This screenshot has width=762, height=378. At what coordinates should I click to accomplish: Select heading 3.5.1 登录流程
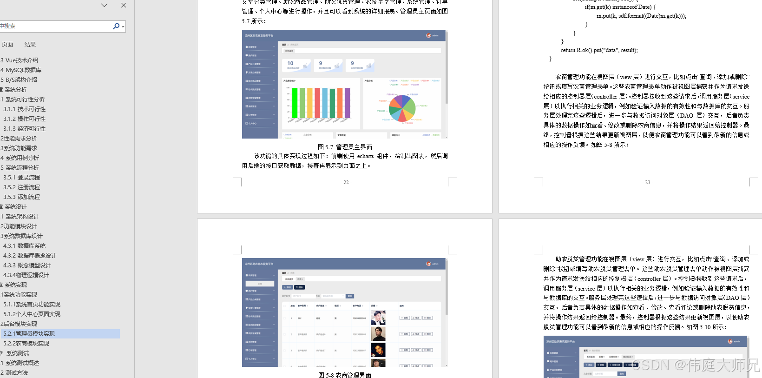22,178
